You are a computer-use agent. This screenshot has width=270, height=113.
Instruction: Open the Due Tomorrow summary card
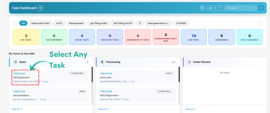point(54,37)
